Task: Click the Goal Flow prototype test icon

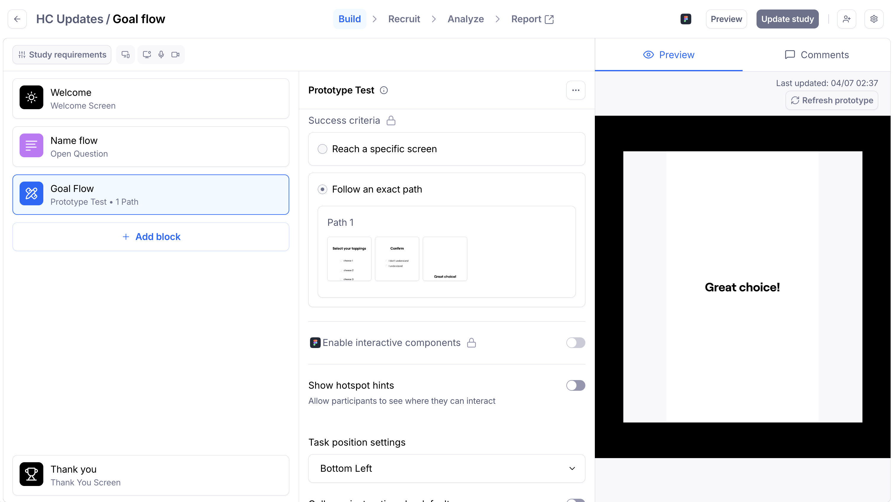Action: click(31, 193)
